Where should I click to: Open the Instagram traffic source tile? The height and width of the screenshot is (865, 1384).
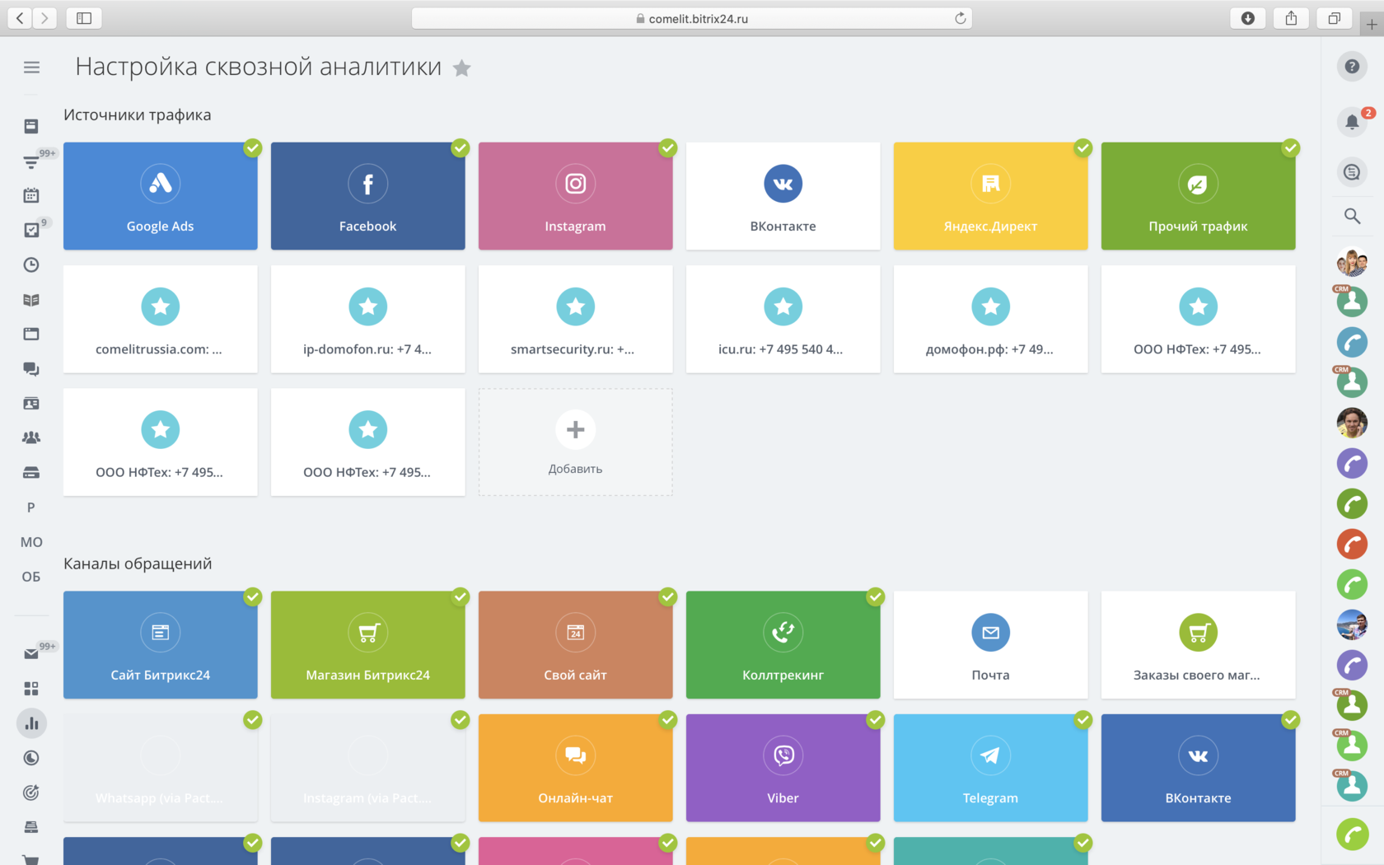575,196
